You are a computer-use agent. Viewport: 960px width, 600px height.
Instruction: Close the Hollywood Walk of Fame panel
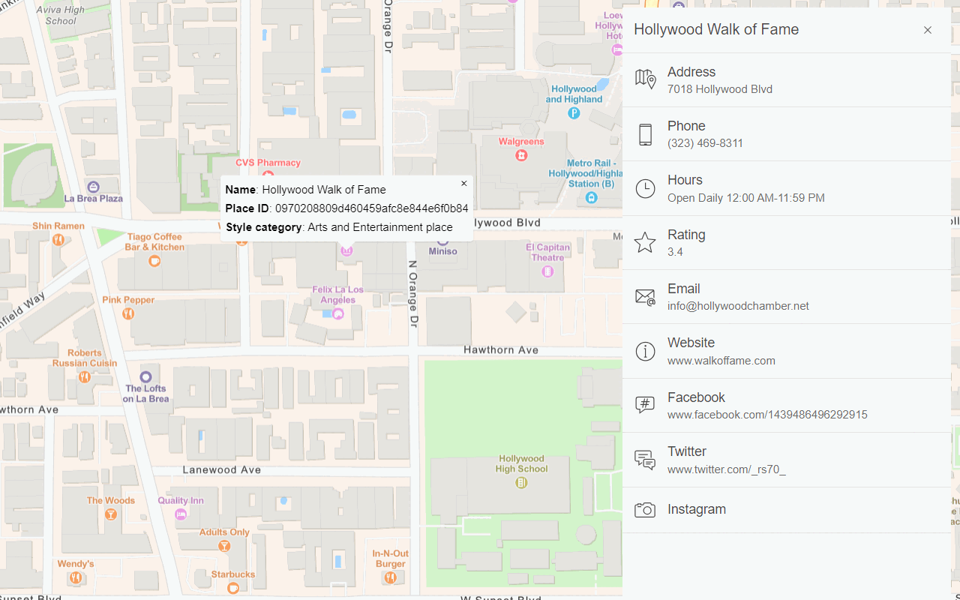928,30
